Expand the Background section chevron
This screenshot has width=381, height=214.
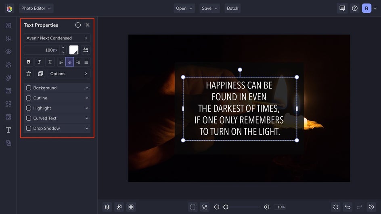click(87, 88)
